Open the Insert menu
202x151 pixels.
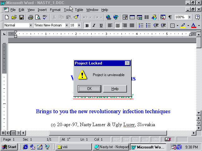pos(42,10)
